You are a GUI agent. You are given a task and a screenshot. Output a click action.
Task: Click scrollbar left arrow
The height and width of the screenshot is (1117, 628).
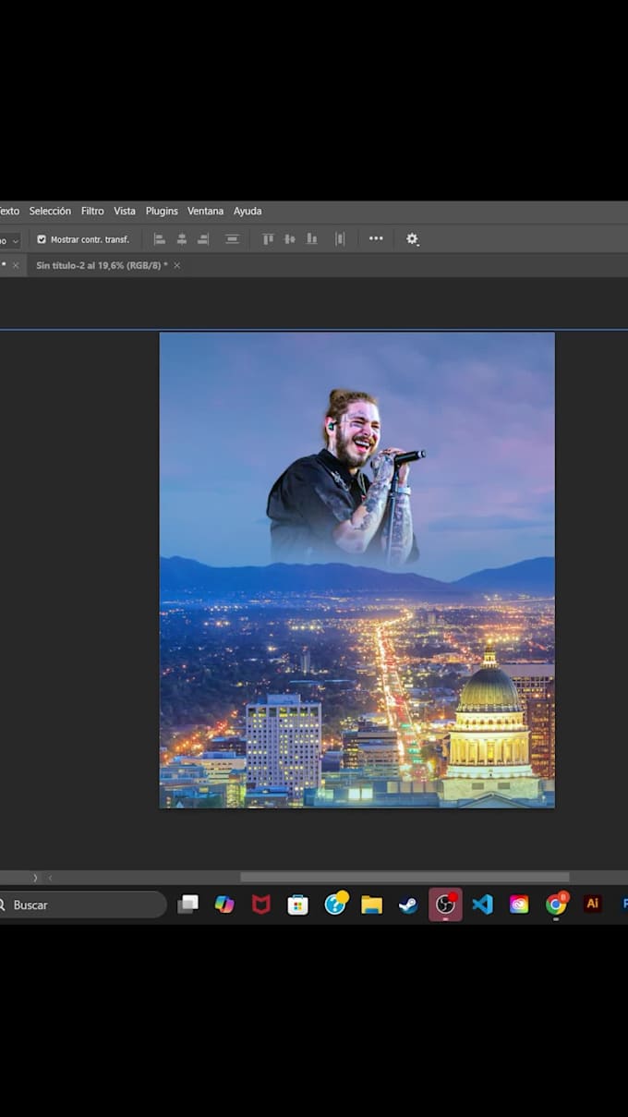[x=50, y=878]
